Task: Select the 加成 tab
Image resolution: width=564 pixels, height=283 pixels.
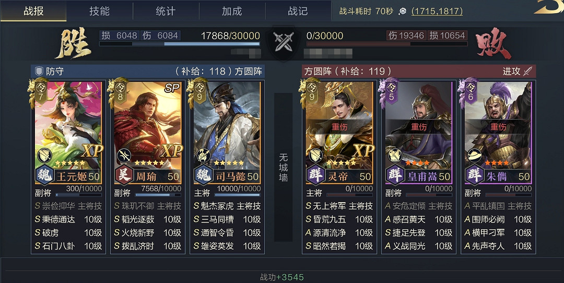Action: click(x=232, y=11)
